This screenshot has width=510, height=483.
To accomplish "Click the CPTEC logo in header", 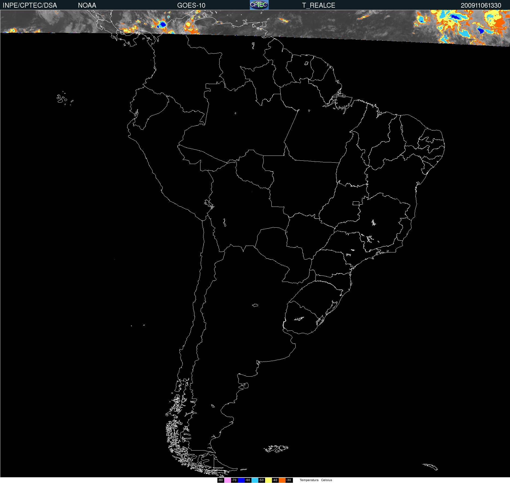I will pos(259,5).
